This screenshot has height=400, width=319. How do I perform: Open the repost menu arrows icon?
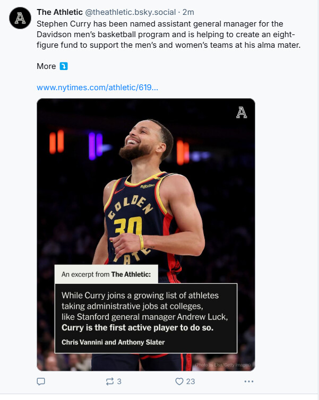pos(110,381)
